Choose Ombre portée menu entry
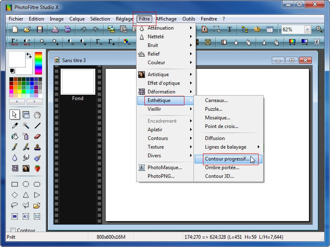 [x=229, y=168]
